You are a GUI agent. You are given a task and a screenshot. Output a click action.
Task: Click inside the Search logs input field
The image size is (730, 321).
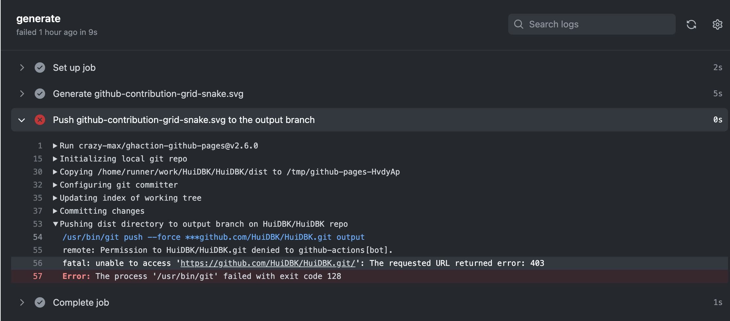pos(589,24)
